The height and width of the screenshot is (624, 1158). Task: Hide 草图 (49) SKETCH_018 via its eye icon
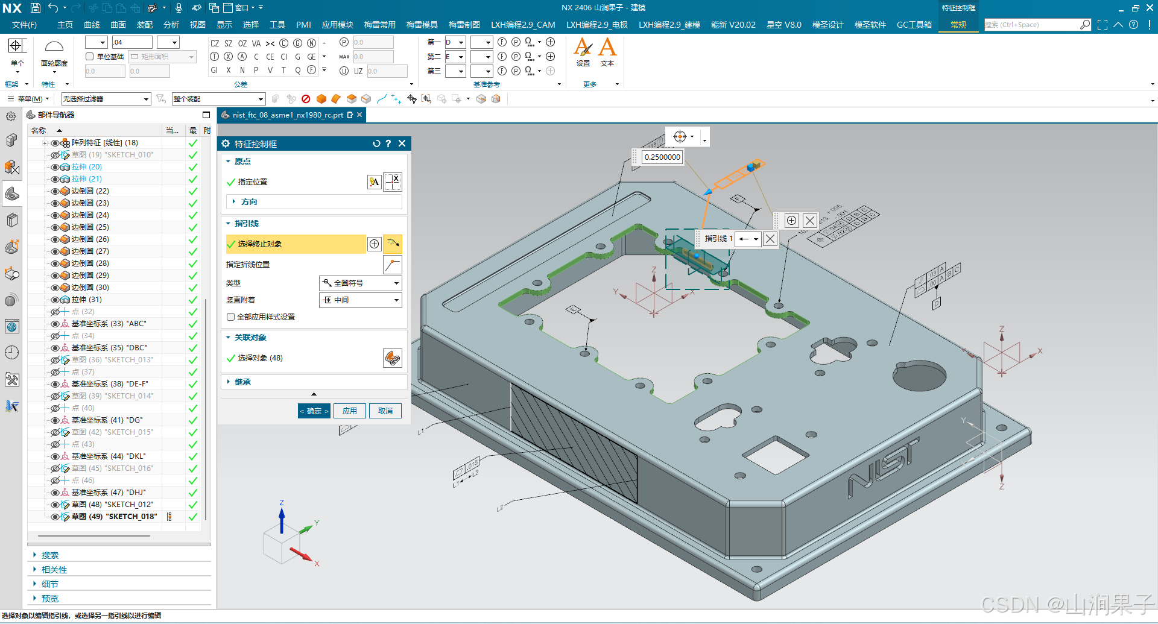(x=55, y=517)
